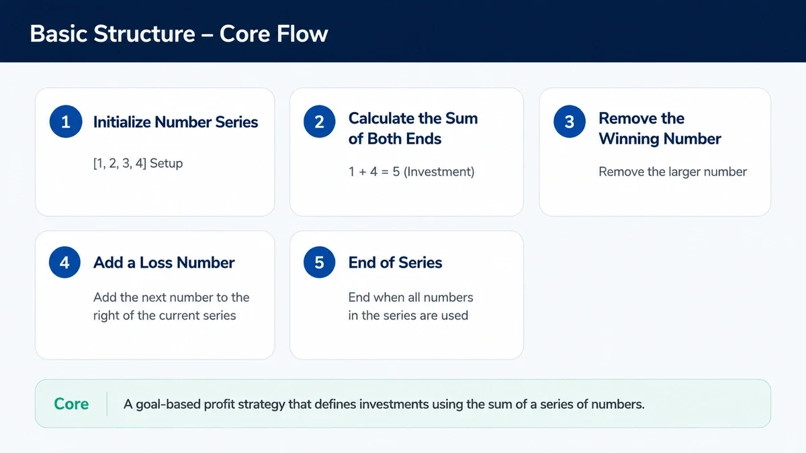Image resolution: width=806 pixels, height=453 pixels.
Task: Click the blue circle numbered 2
Action: 319,122
